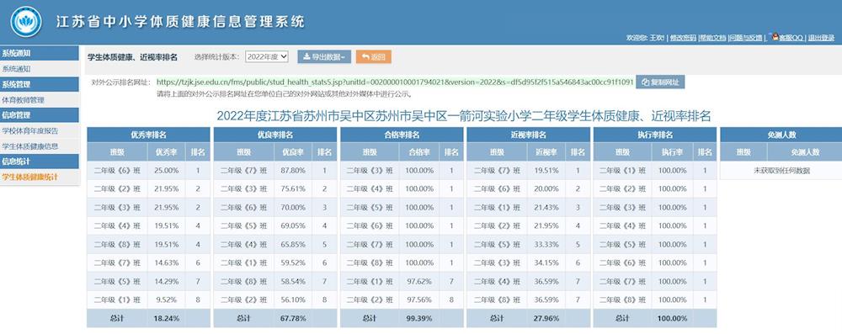842x334 pixels.
Task: Click 87.80% good rate value
Action: pyautogui.click(x=293, y=171)
